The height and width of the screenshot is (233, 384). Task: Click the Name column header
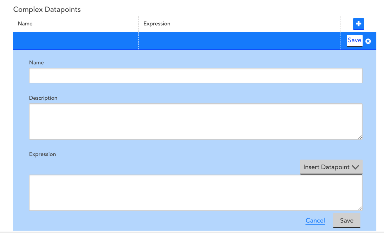tap(25, 24)
